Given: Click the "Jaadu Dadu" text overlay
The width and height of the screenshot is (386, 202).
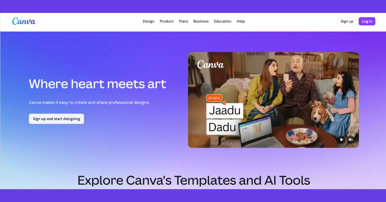Looking at the screenshot, I should [224, 119].
